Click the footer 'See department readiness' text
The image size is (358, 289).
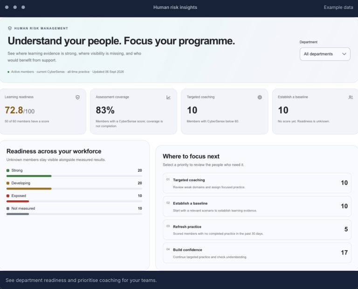81,280
